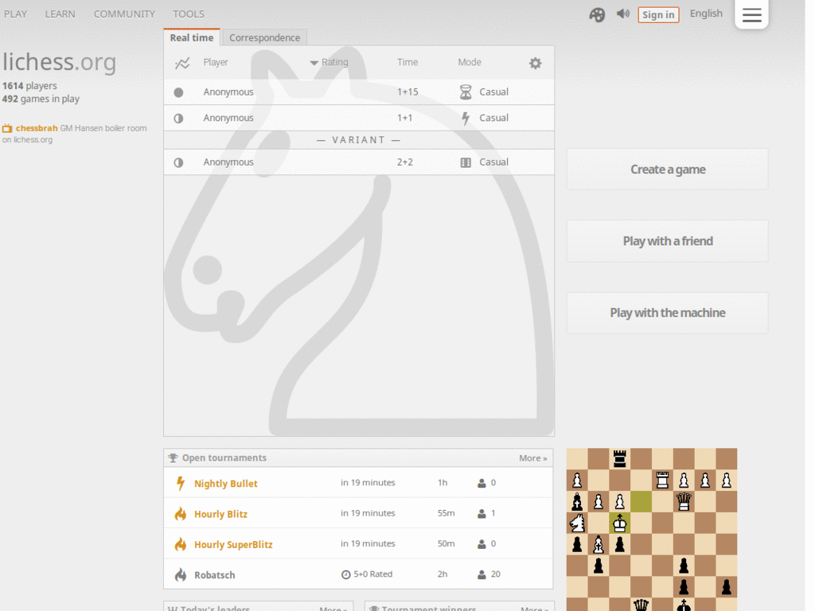Click the white knight on the mini board
The width and height of the screenshot is (815, 611).
pyautogui.click(x=577, y=523)
